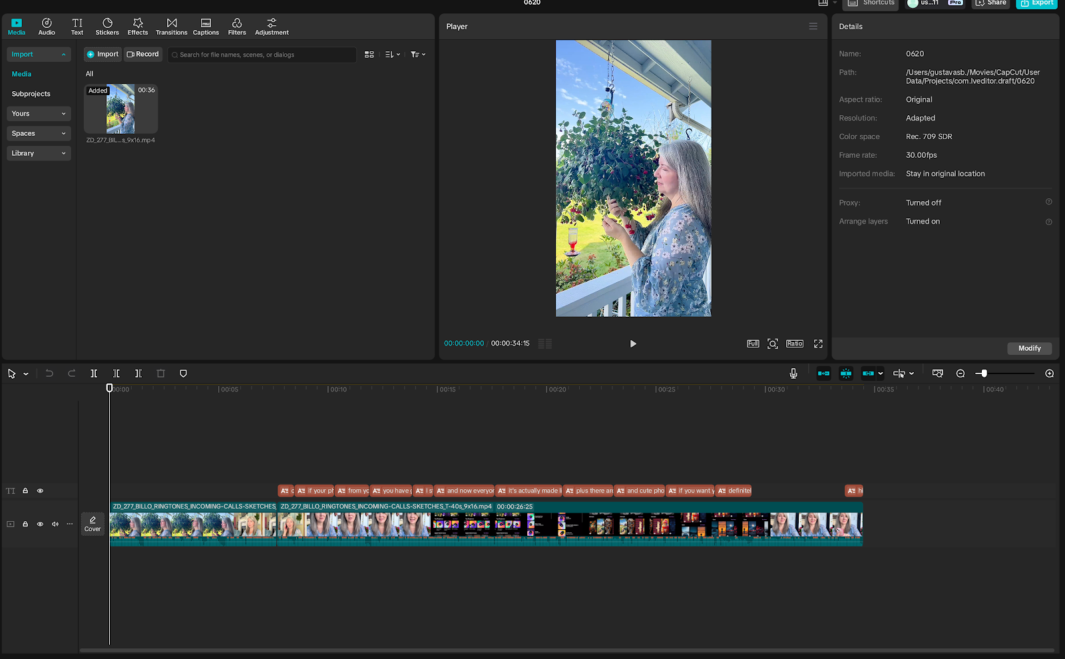1065x659 pixels.
Task: Click the fullscreen expand icon in Player
Action: [x=818, y=343]
